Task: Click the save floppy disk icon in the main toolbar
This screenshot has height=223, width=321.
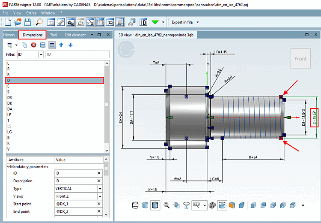Action: [27, 22]
